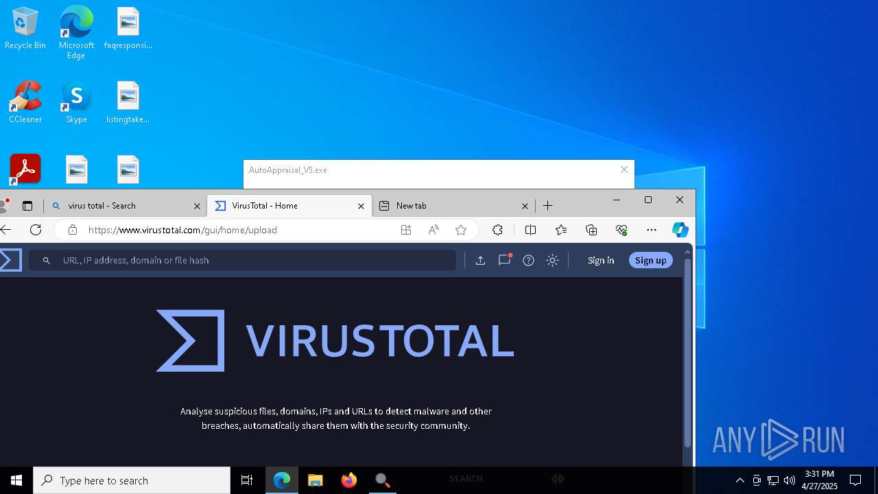Open Edge Settings and more menu
This screenshot has width=878, height=494.
click(x=652, y=230)
